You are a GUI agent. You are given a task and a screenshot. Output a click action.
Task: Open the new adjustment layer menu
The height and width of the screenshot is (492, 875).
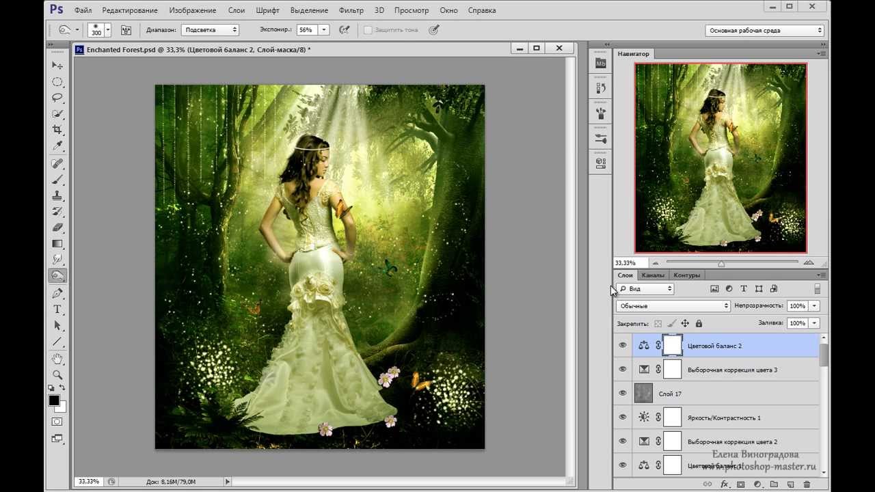[x=757, y=484]
